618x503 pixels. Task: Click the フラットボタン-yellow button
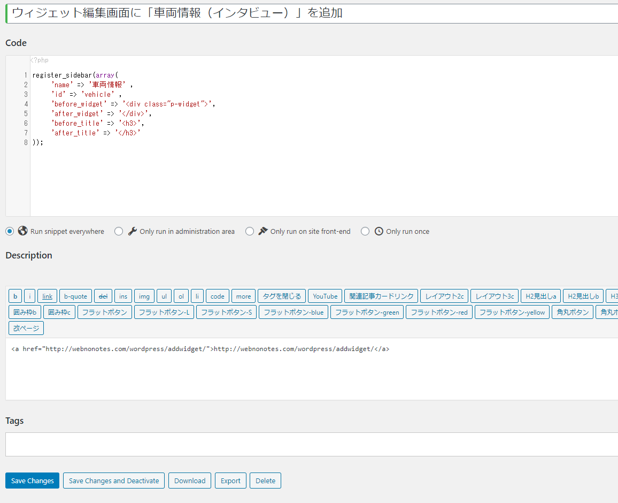(x=512, y=312)
